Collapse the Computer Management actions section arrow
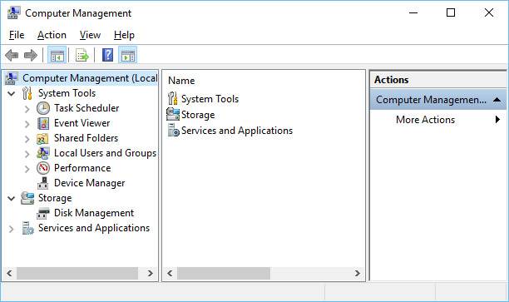 pos(497,100)
